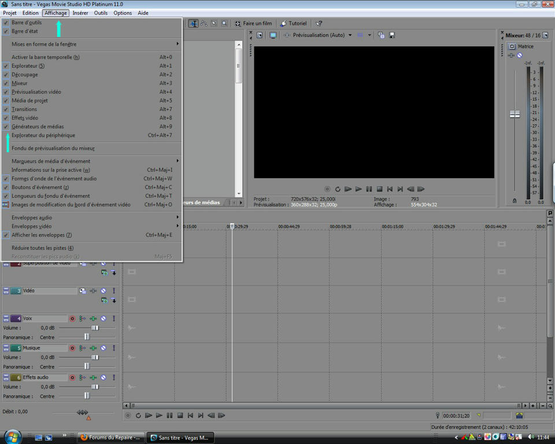Expand Mises en forme de la fenêtre submenu
Viewport: 555px width, 444px height.
click(x=92, y=45)
